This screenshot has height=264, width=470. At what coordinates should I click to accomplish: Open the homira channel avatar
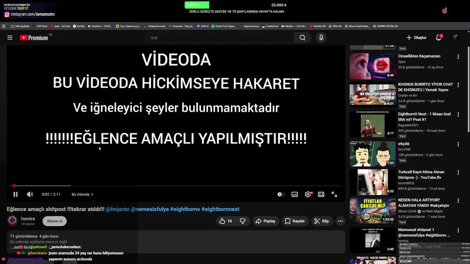[12, 221]
